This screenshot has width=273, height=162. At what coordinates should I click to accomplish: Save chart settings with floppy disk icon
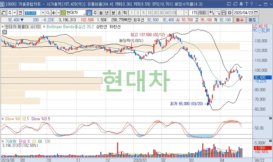tap(224, 13)
